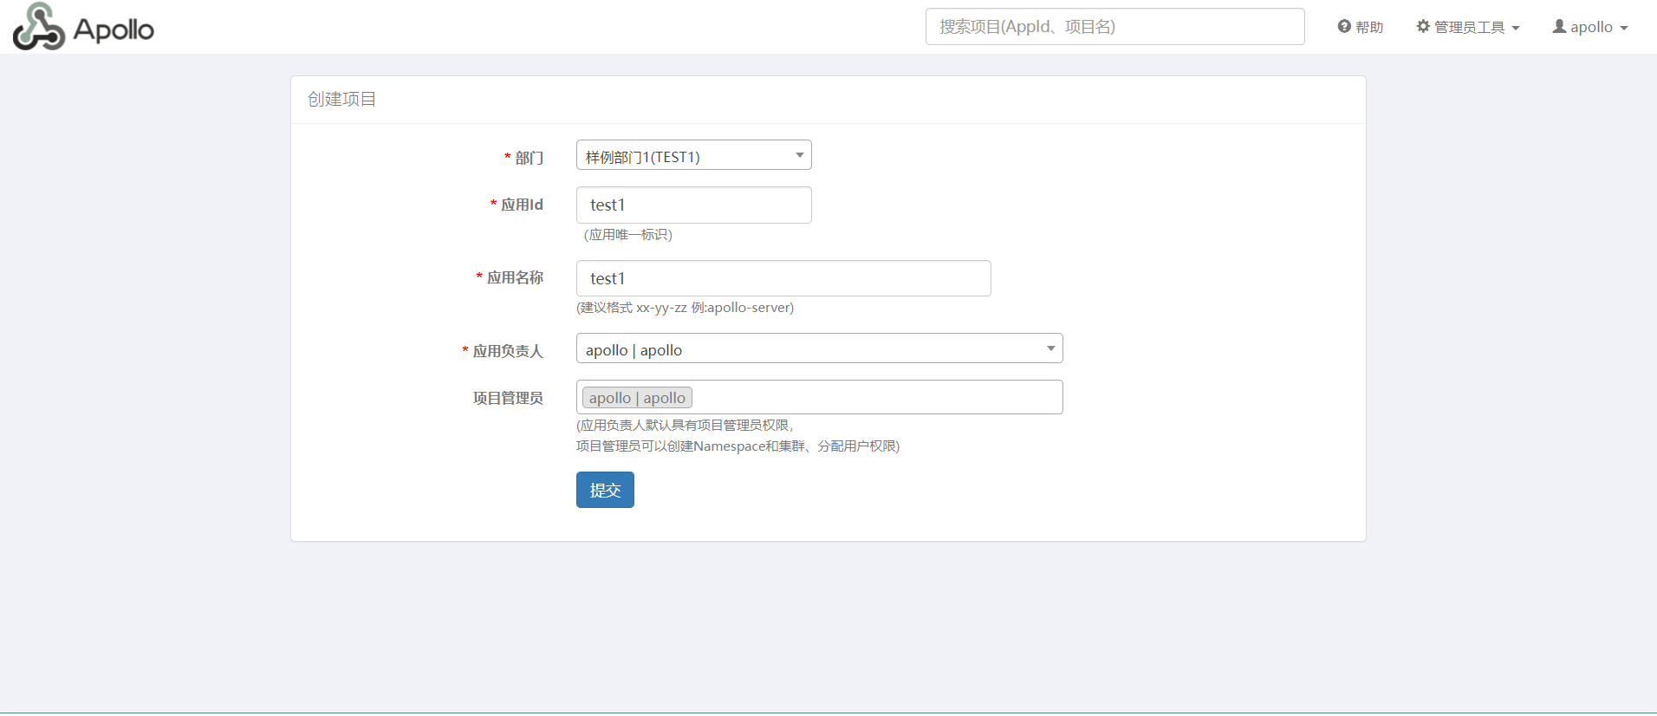This screenshot has height=716, width=1657.
Task: Submit the form with 提交 button
Action: click(x=605, y=490)
